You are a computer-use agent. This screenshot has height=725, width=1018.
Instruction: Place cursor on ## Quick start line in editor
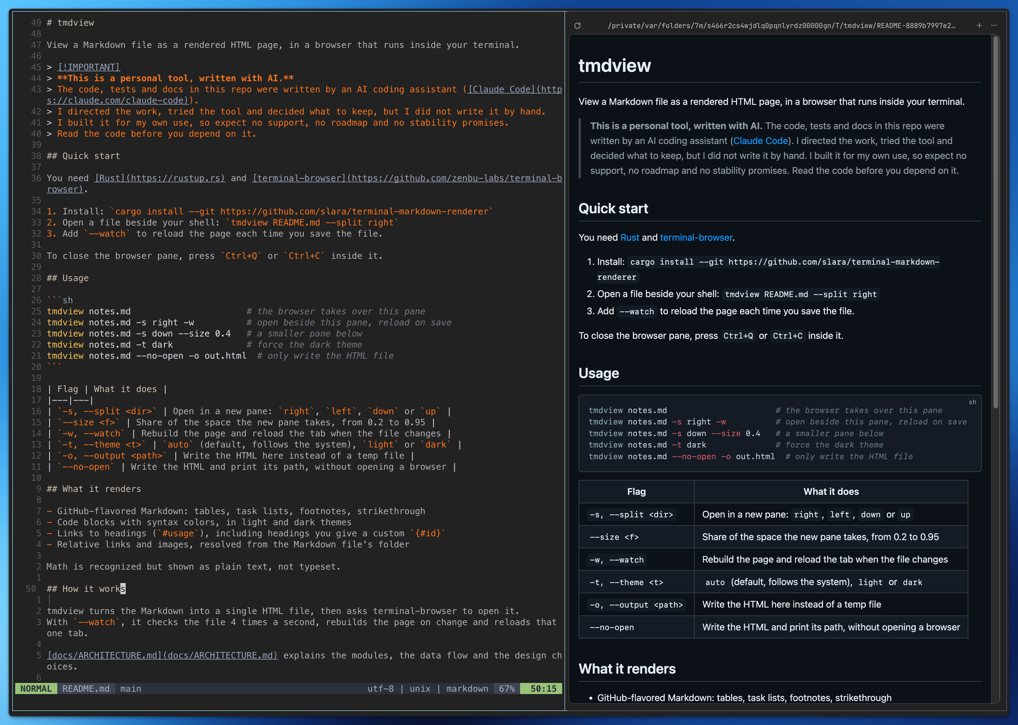(83, 156)
